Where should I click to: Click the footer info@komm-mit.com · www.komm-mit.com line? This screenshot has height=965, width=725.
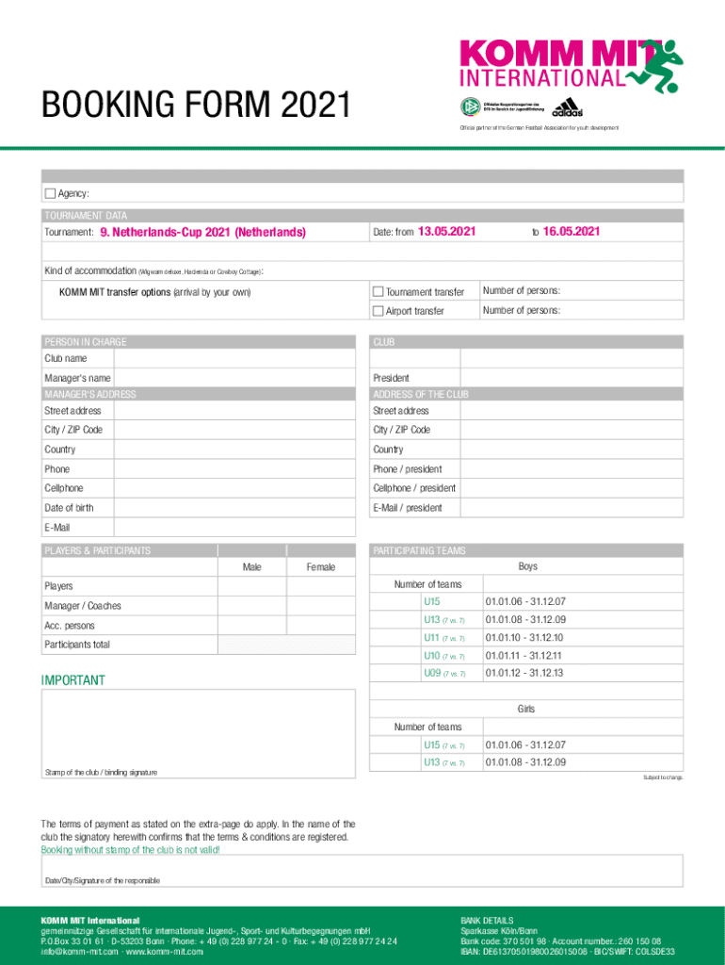click(121, 952)
